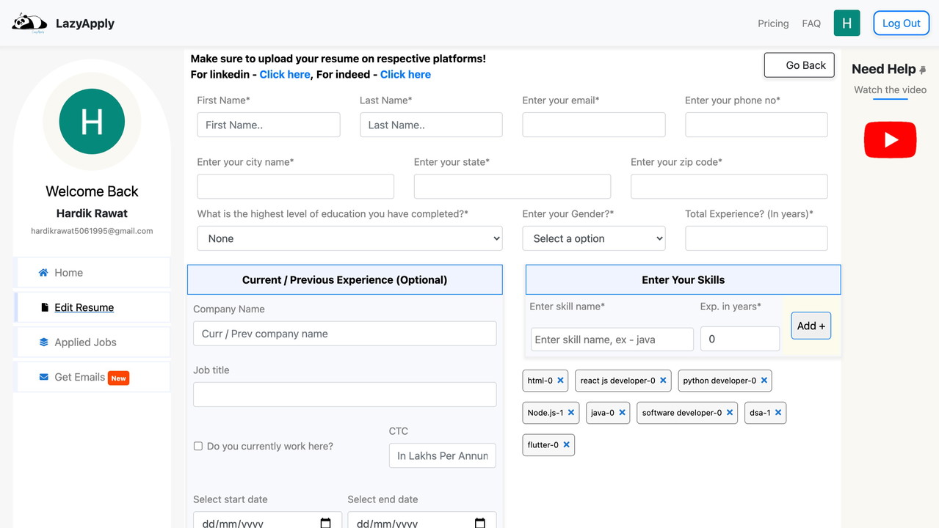Click the Get Emails envelope icon
The height and width of the screenshot is (528, 939).
click(44, 377)
